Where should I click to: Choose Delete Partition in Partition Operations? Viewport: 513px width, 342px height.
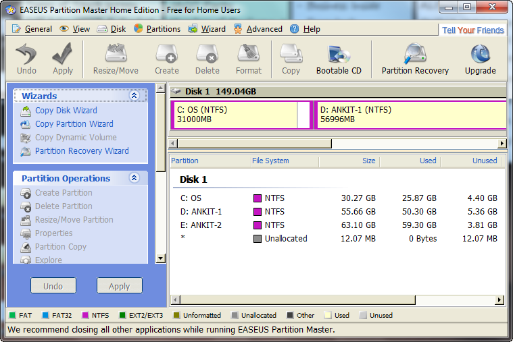tap(64, 206)
